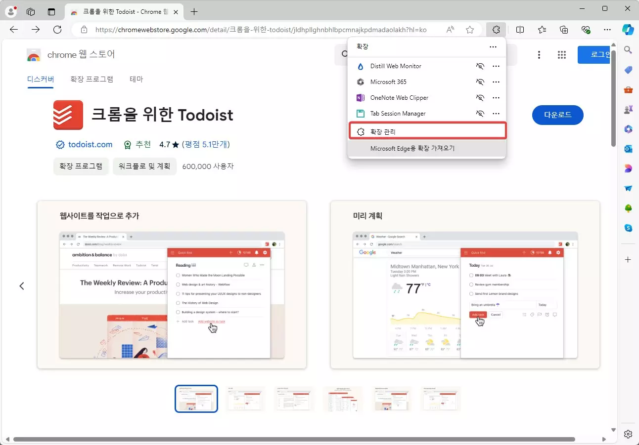
Task: Click the address bar URL
Action: coord(261,30)
